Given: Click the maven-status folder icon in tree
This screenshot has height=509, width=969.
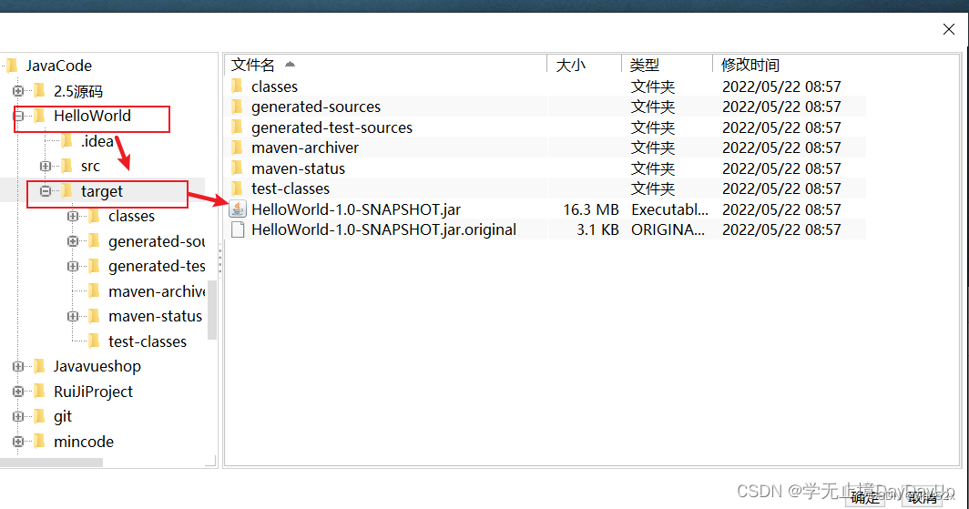Looking at the screenshot, I should [x=95, y=316].
